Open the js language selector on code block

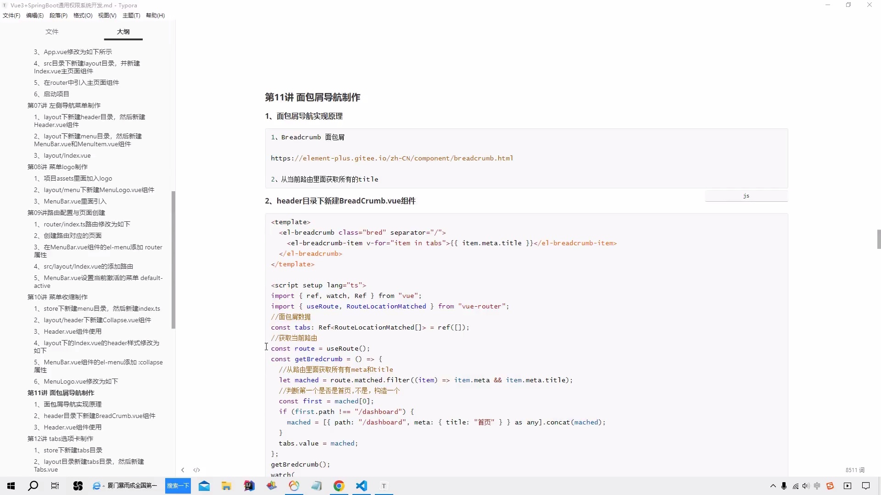pos(746,195)
